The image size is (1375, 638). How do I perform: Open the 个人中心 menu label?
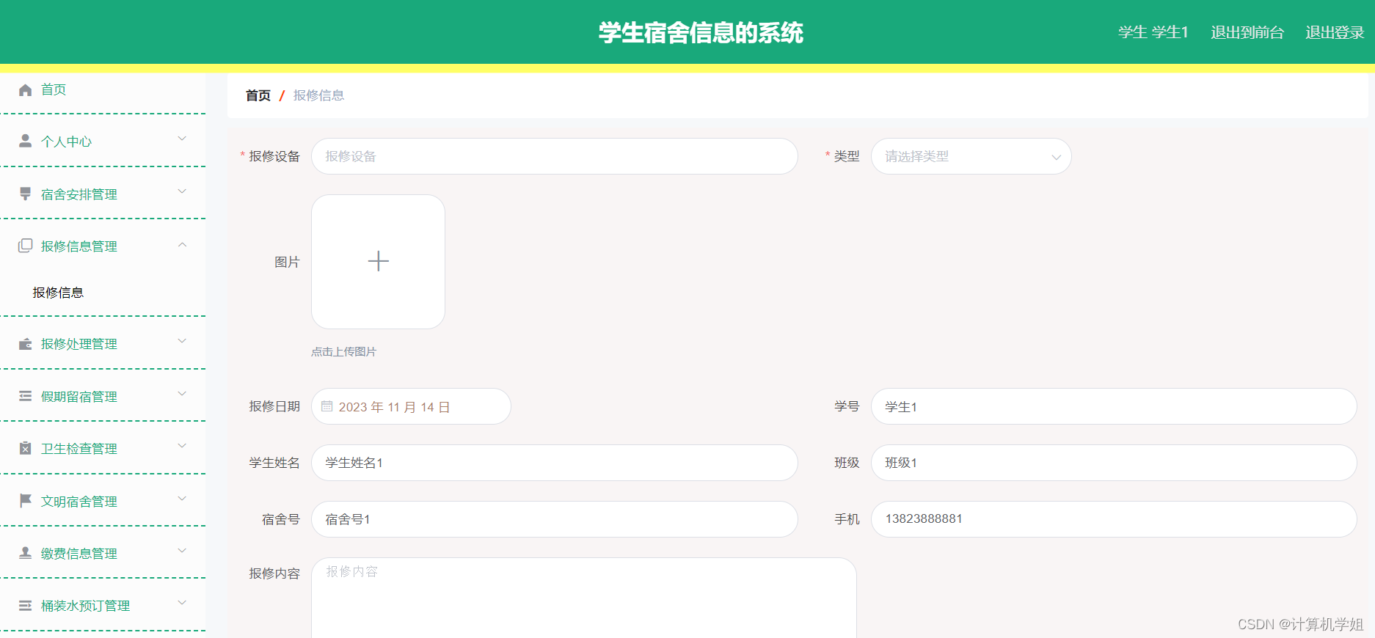[66, 142]
